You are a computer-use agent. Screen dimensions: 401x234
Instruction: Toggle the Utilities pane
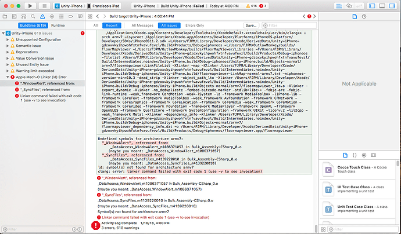tap(392, 6)
